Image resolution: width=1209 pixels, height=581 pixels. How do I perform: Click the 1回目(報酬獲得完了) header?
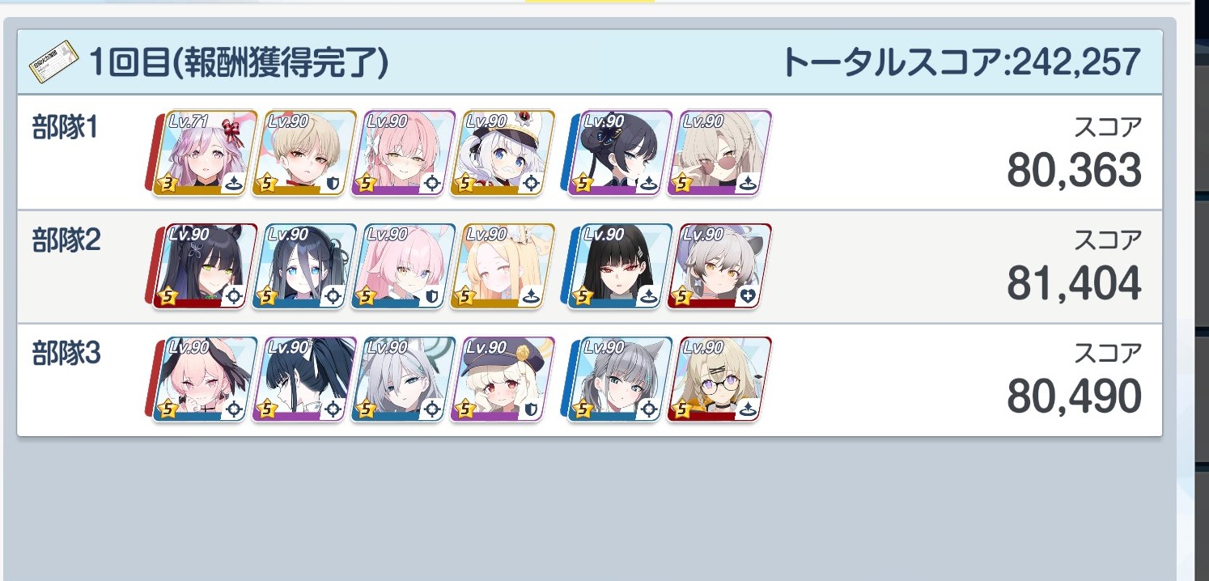[239, 62]
